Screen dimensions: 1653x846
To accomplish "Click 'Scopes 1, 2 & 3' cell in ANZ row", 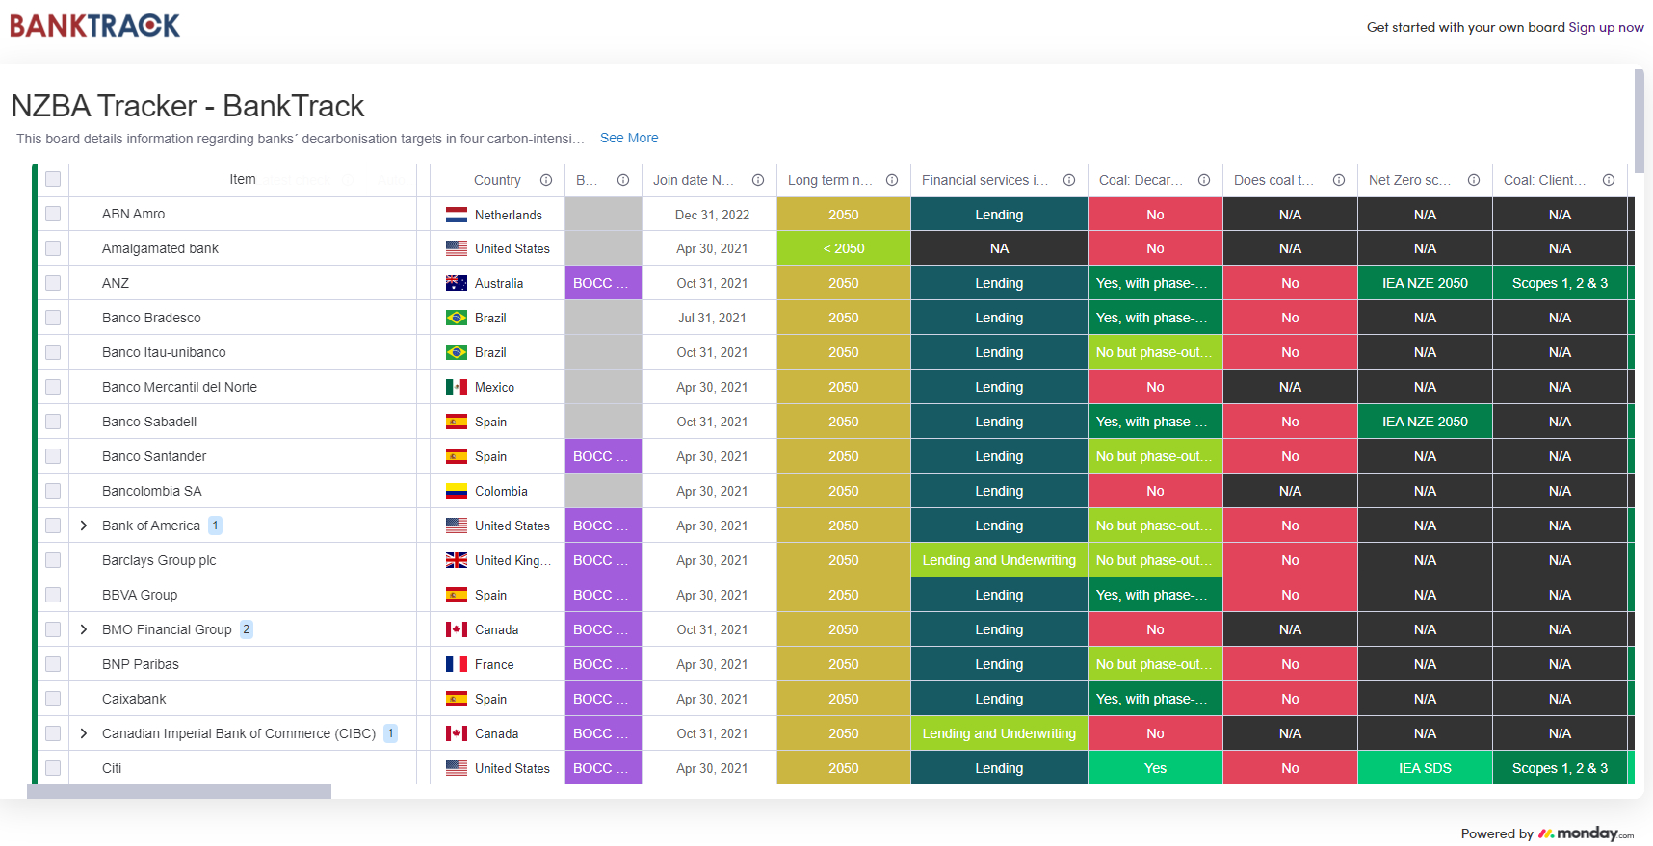I will (x=1560, y=283).
